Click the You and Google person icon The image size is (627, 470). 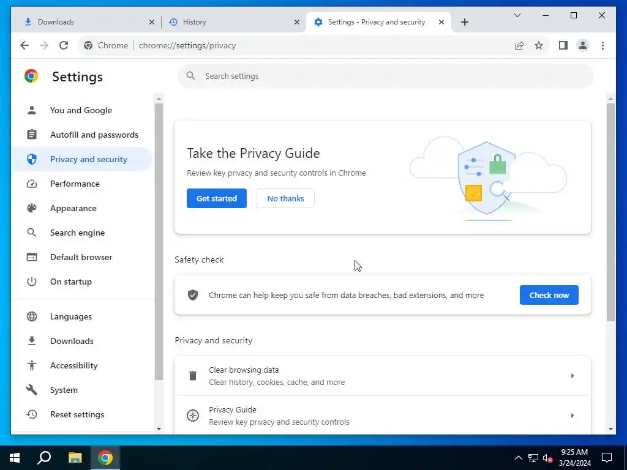pos(32,110)
